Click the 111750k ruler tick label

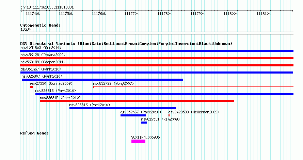click(x=66, y=14)
